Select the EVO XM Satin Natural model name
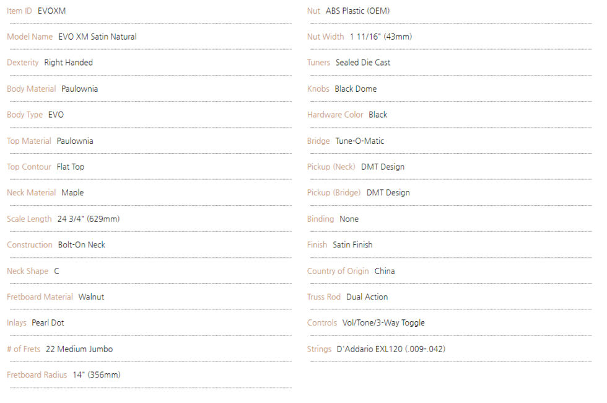 click(98, 37)
